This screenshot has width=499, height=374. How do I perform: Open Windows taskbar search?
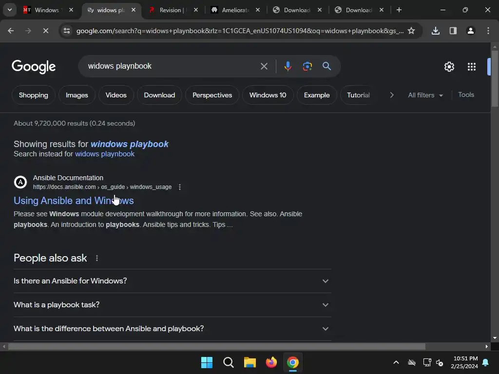click(228, 362)
